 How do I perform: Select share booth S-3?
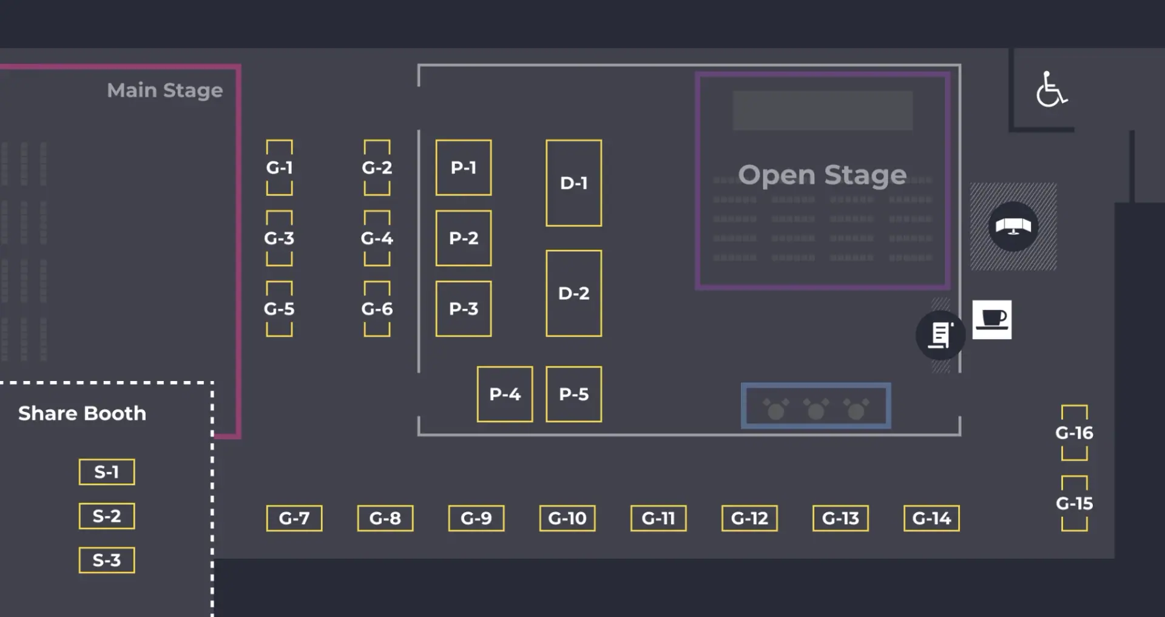click(x=107, y=560)
